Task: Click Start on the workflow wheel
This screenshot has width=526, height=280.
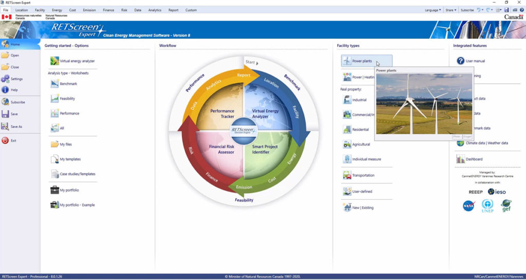Action: [252, 62]
